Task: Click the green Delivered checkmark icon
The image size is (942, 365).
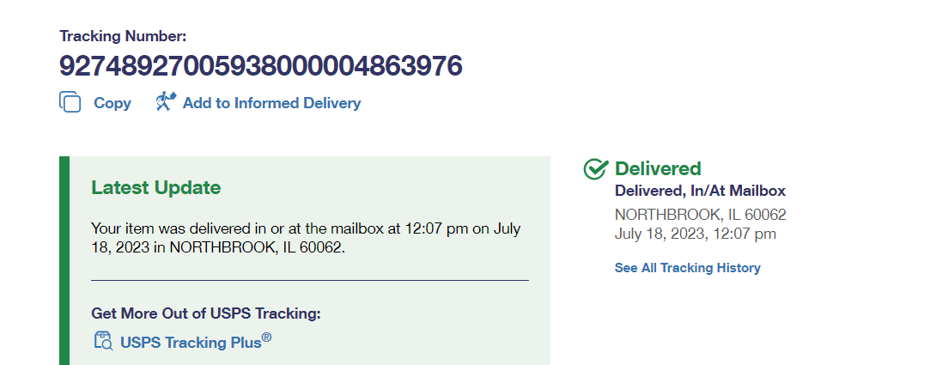Action: coord(595,169)
